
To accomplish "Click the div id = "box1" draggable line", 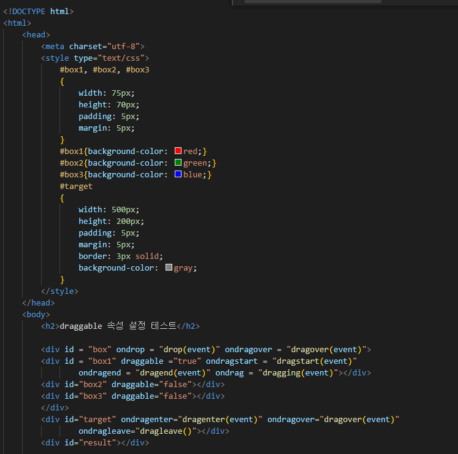I will click(x=199, y=361).
